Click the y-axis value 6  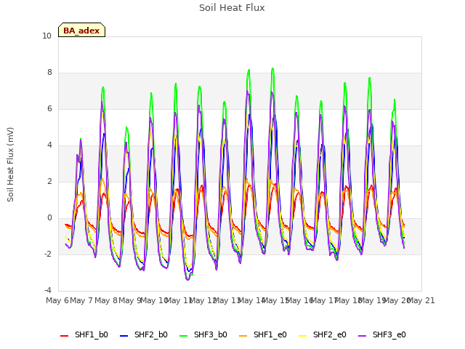click(x=49, y=109)
